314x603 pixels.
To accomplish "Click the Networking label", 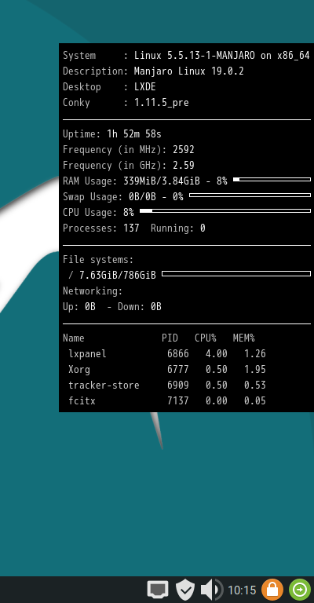I will [x=93, y=291].
